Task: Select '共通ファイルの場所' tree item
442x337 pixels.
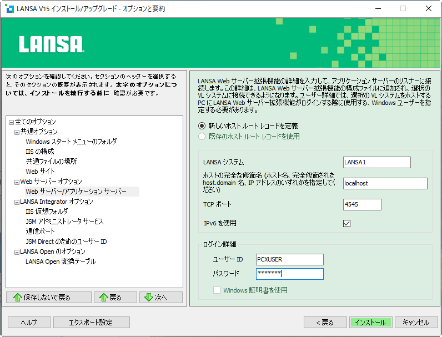Action: 51,162
